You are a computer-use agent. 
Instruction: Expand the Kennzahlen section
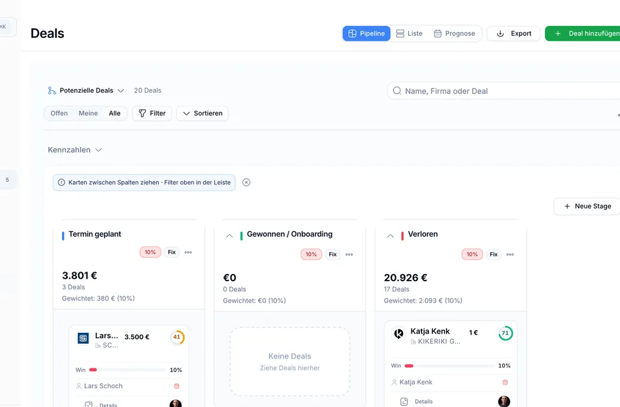[x=75, y=150]
